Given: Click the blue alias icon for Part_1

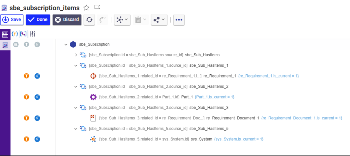Looking at the screenshot, I should [x=37, y=97].
